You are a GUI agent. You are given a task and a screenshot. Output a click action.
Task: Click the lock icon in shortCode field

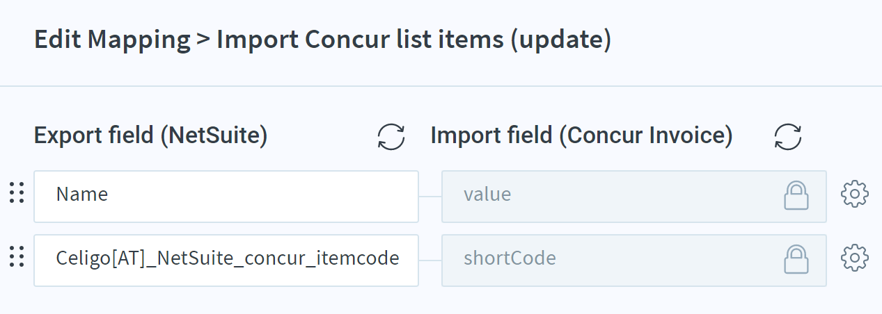click(x=796, y=259)
